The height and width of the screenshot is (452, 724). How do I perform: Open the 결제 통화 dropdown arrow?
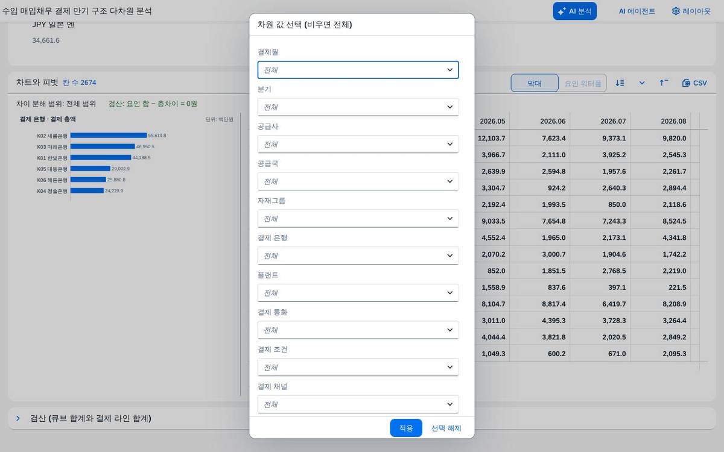[x=449, y=330]
